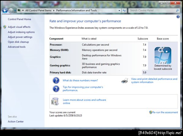Click the search magnifier icon
Screen dimensions: 183x136
pyautogui.click(x=178, y=10)
